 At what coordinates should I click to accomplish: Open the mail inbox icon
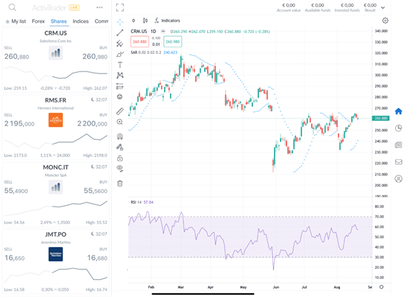pos(398,162)
